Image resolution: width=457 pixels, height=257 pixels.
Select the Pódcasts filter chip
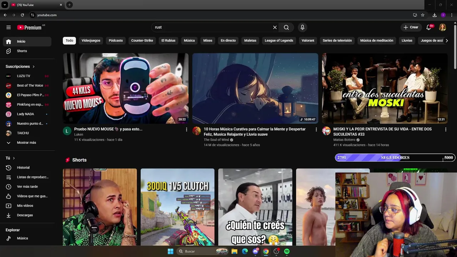pyautogui.click(x=116, y=41)
